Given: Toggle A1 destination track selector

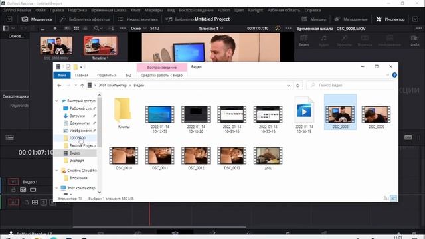Looking at the screenshot, I should [x=13, y=202].
